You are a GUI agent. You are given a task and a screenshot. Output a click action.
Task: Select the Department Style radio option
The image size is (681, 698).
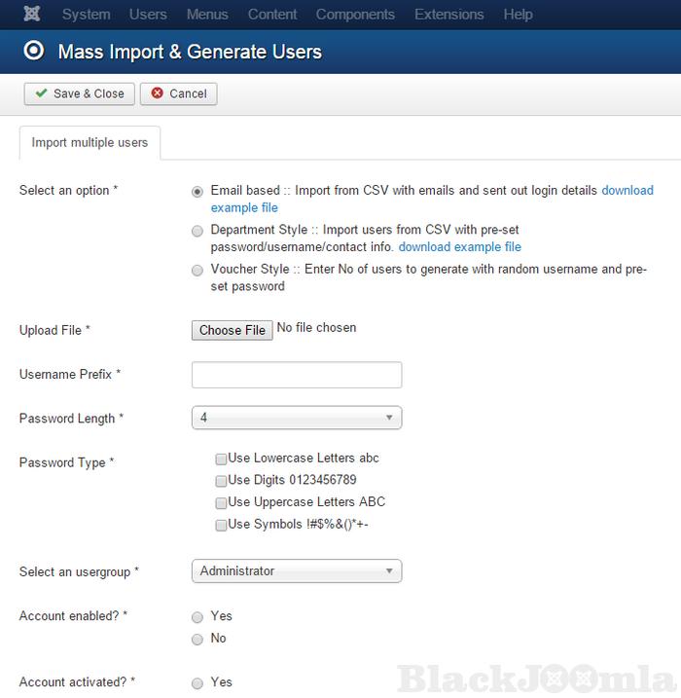click(198, 231)
